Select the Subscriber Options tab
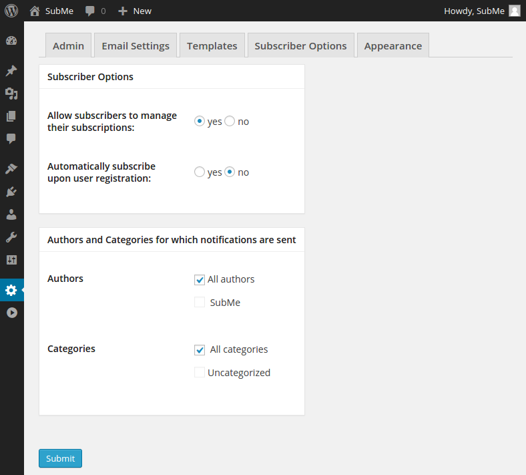The image size is (526, 475). tap(300, 45)
